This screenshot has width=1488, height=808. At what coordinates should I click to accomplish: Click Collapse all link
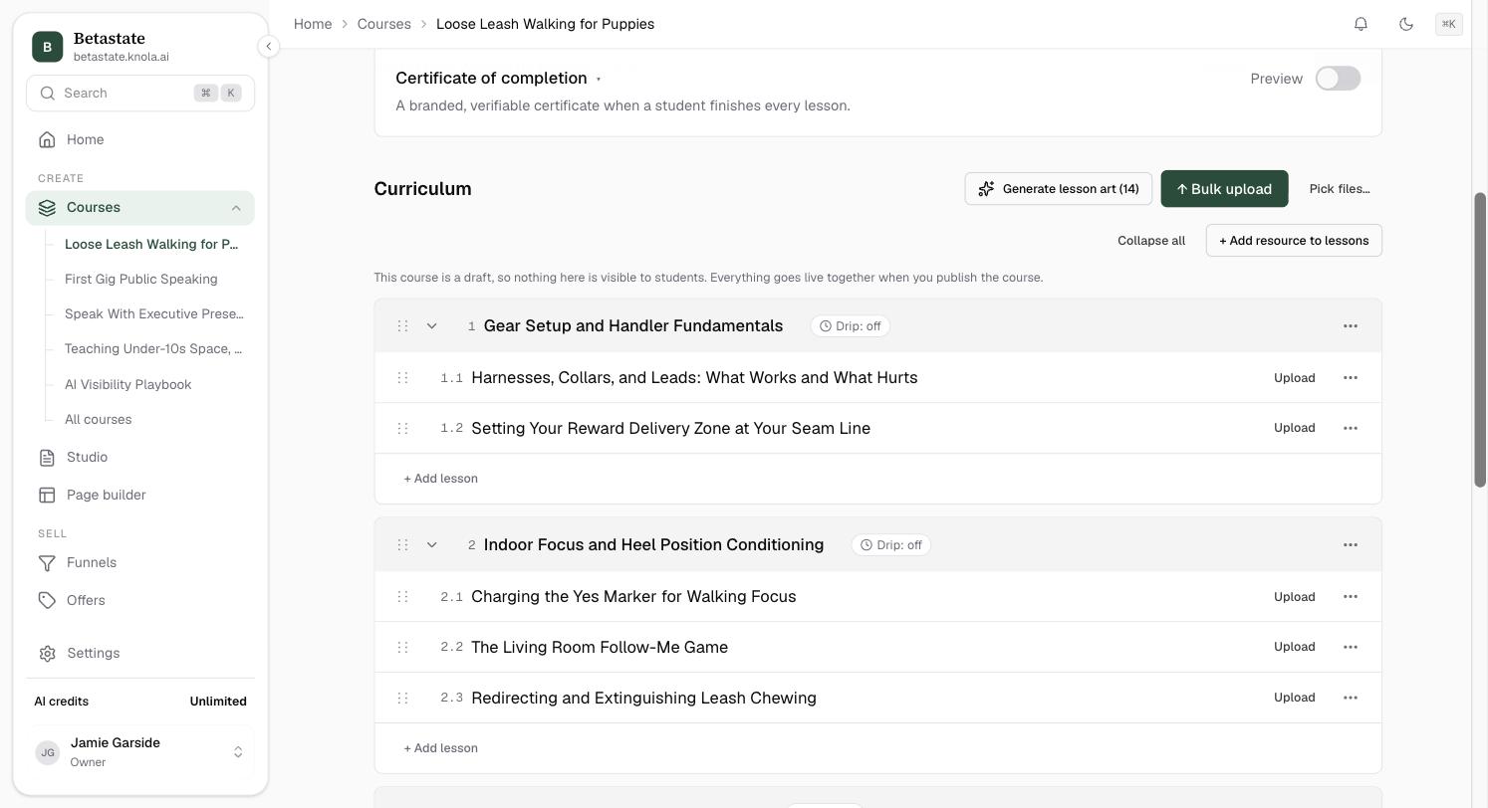point(1151,241)
